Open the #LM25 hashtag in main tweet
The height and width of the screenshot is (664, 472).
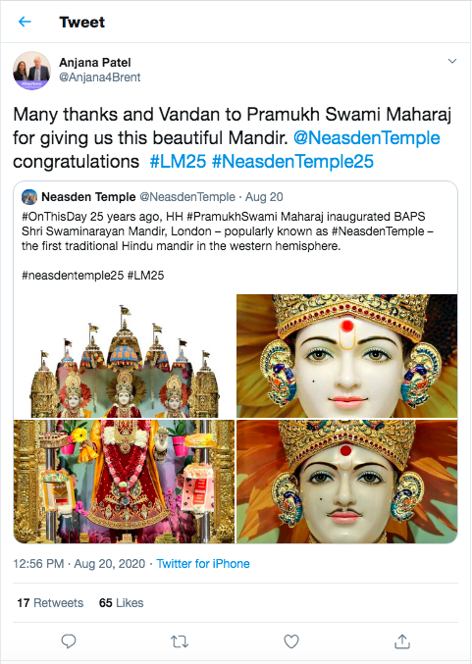178,162
